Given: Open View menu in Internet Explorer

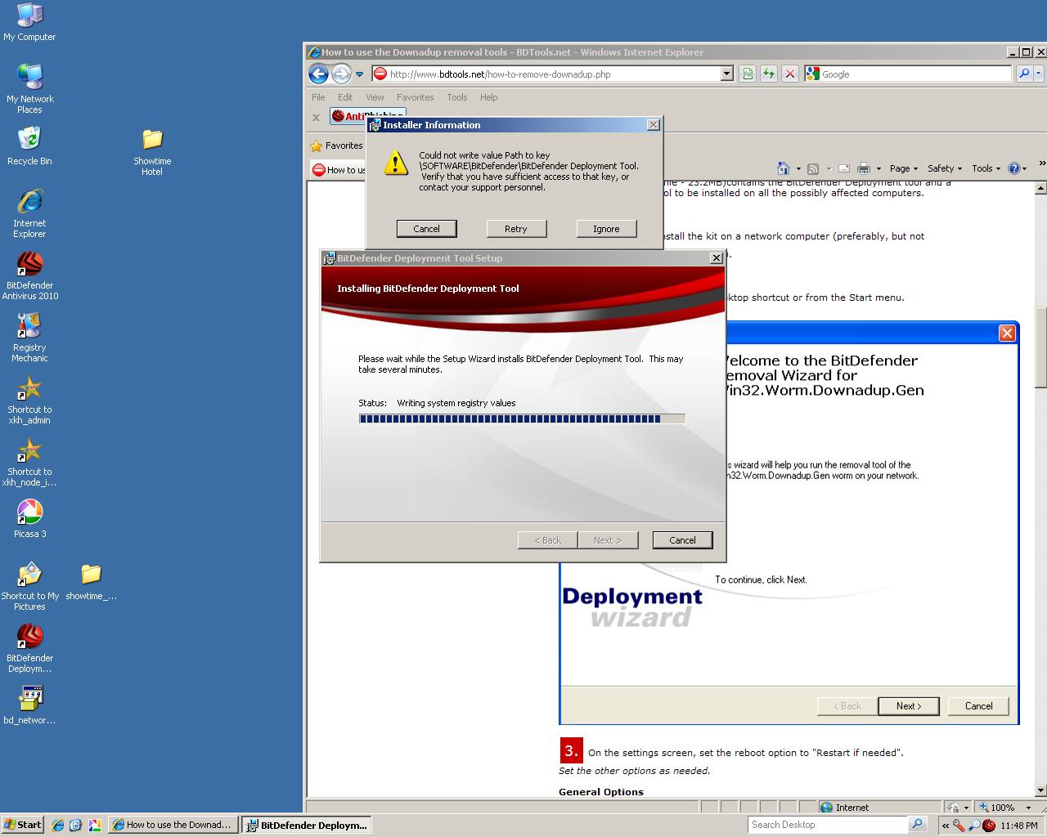Looking at the screenshot, I should click(375, 97).
